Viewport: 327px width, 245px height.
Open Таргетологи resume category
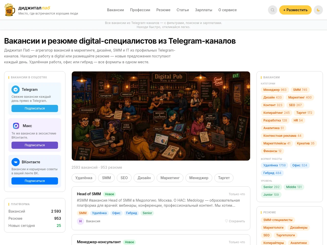[285, 235]
